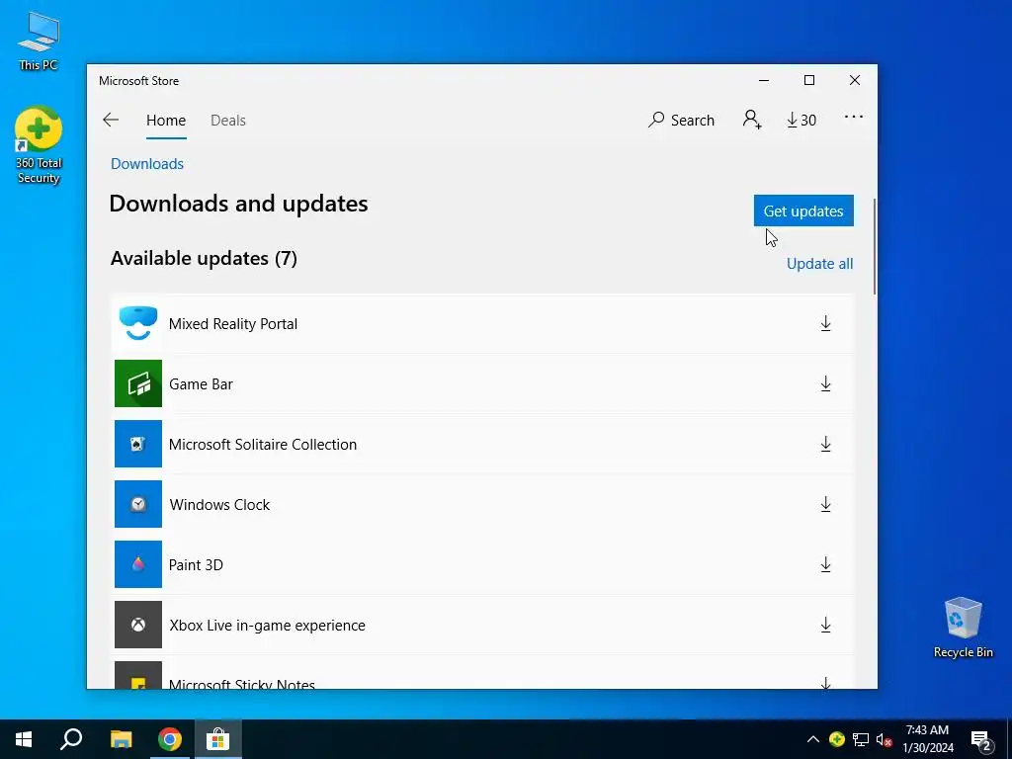Switch to the Deals tab
This screenshot has width=1012, height=759.
click(228, 120)
